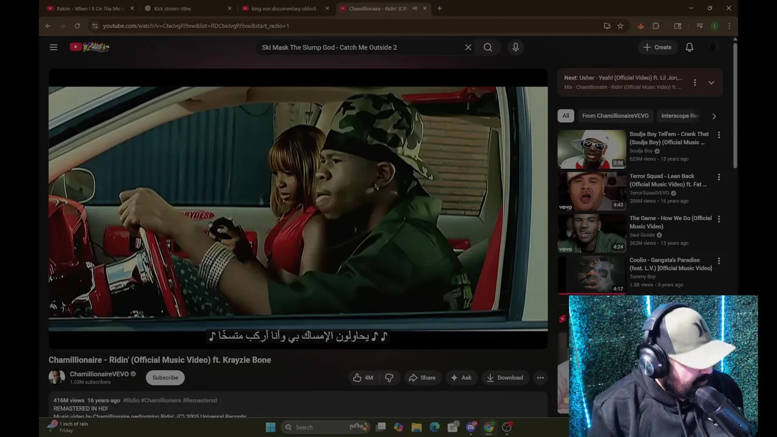Open the ChamillionaireVEVO channel name link
Viewport: 777px width, 437px height.
[x=99, y=374]
